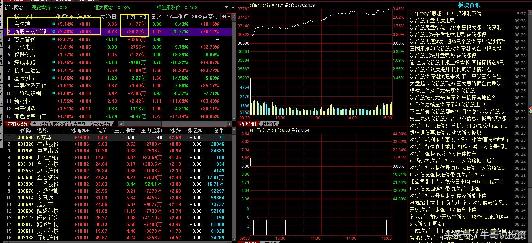This screenshot has height=243, width=532.
Task: Open news 中科信息四连板带动次新股走强
Action: (x=445, y=189)
